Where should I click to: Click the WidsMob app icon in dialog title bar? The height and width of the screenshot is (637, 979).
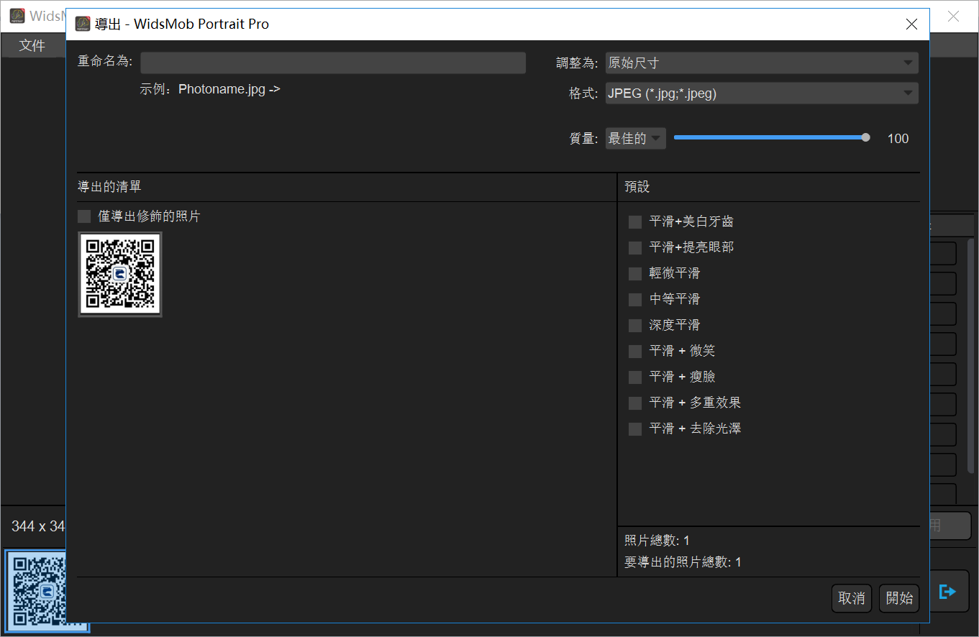point(83,24)
